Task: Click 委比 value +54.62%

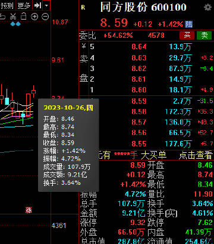Action: click(118, 36)
